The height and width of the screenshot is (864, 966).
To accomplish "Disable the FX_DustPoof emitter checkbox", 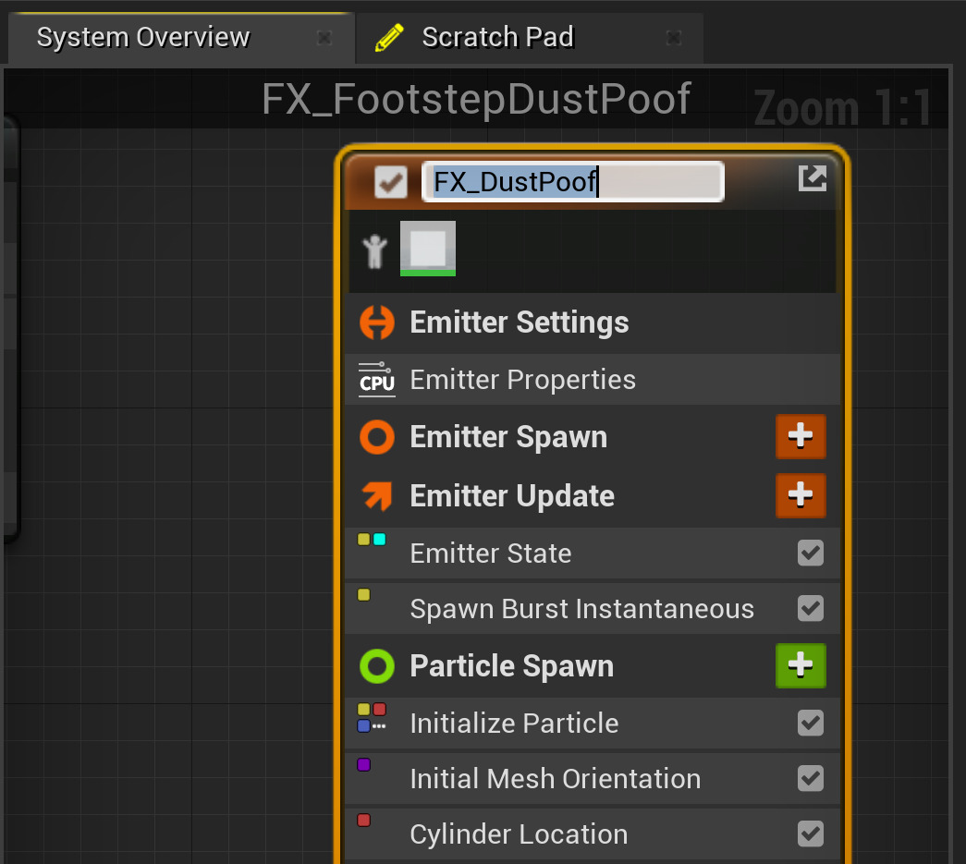I will (391, 182).
